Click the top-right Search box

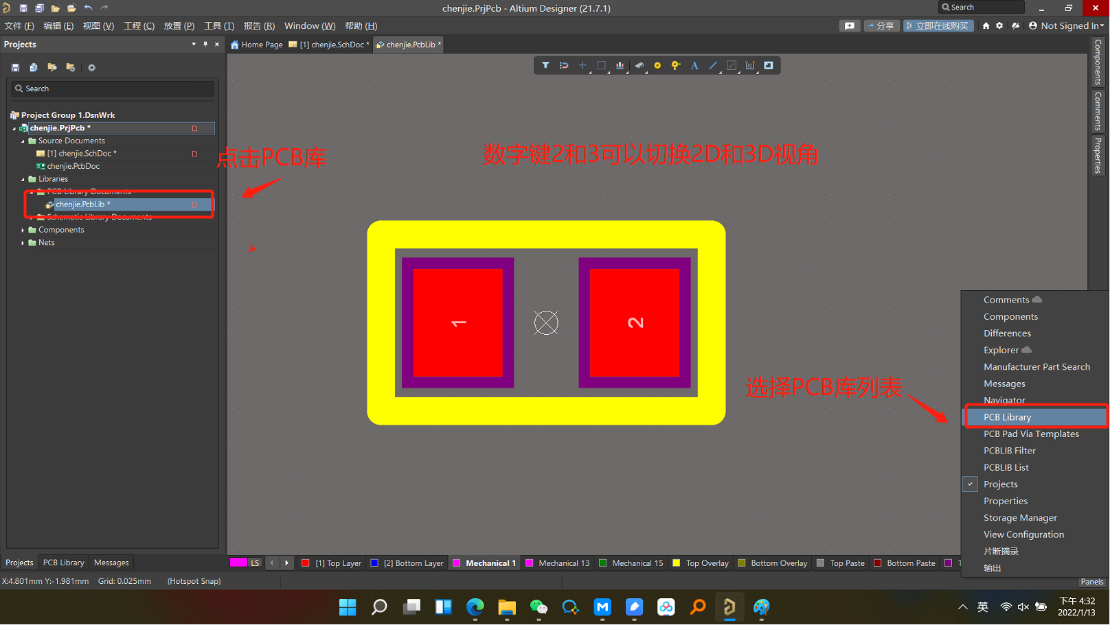click(x=981, y=7)
